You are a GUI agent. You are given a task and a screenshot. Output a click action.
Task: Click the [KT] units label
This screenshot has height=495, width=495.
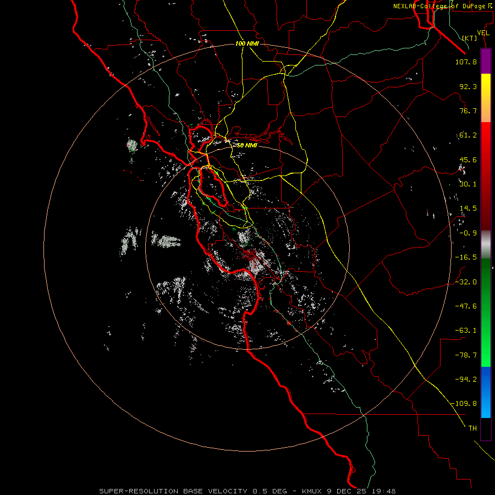[470, 38]
